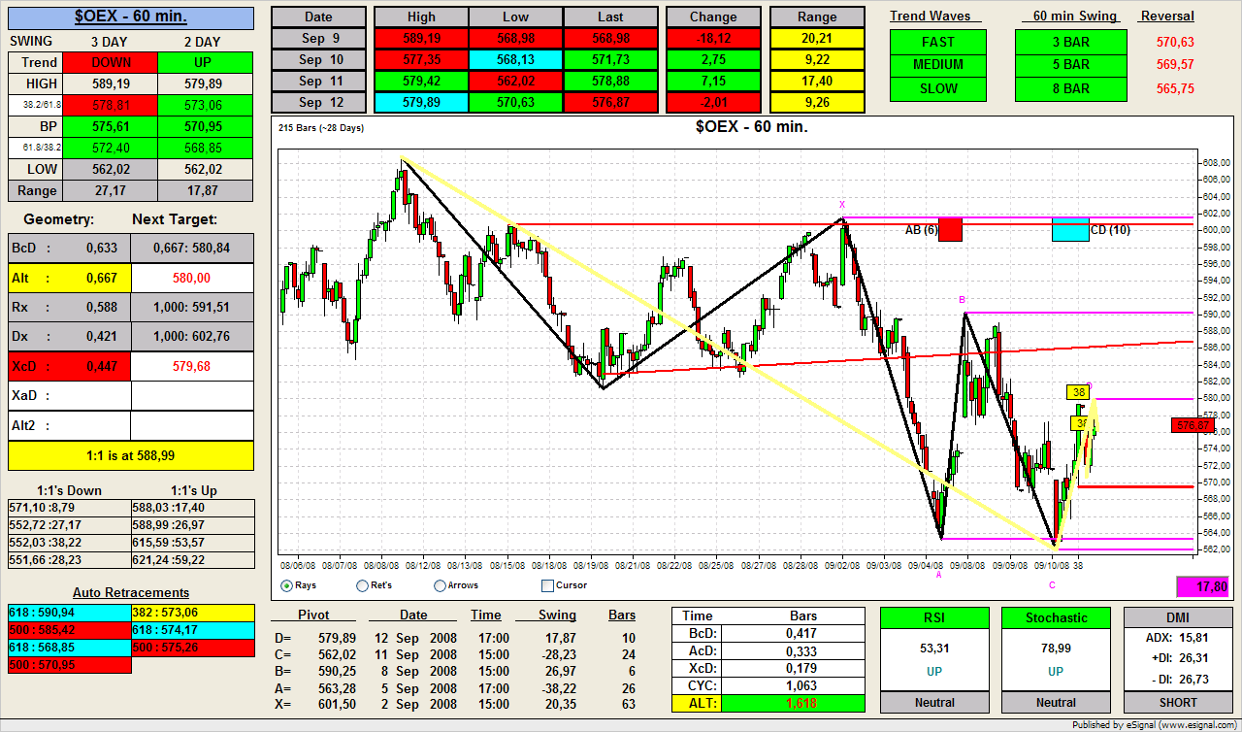The image size is (1242, 732).
Task: Open the $OEX - 60 min. title link
Action: [131, 17]
